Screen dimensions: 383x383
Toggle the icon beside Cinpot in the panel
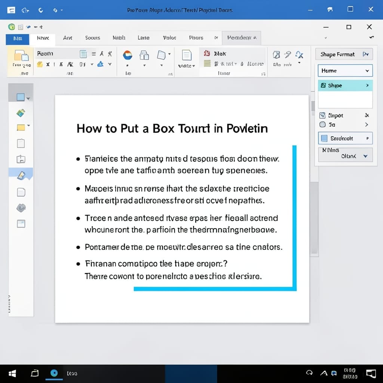coord(322,115)
